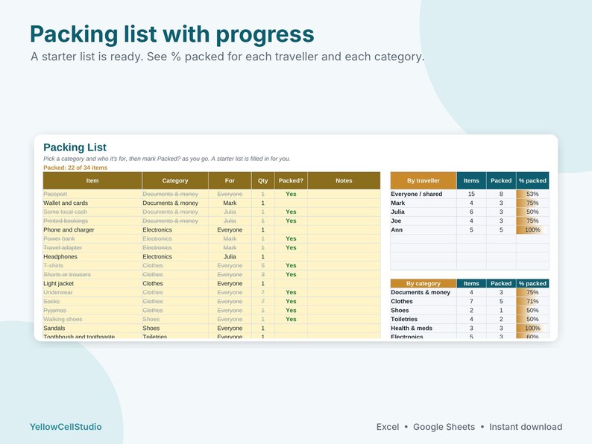The image size is (592, 444).
Task: Select the 'Light jacket' item cell
Action: click(x=92, y=284)
